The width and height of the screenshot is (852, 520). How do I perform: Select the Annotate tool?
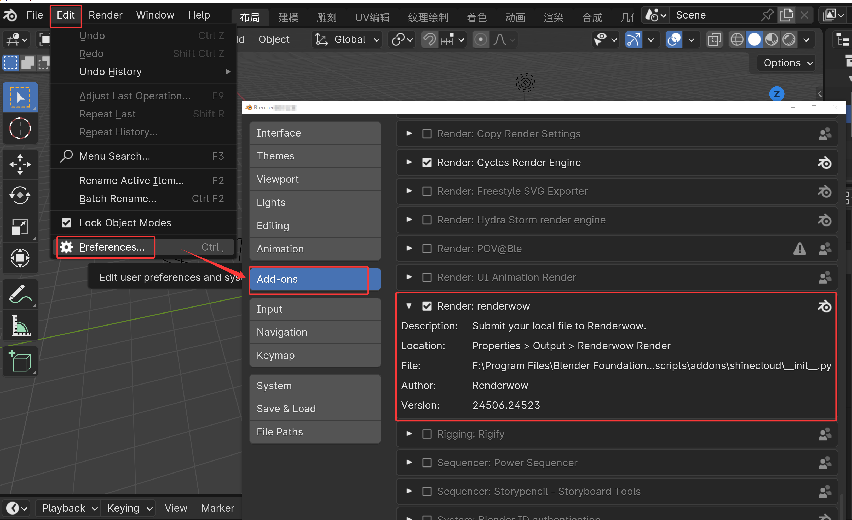20,294
